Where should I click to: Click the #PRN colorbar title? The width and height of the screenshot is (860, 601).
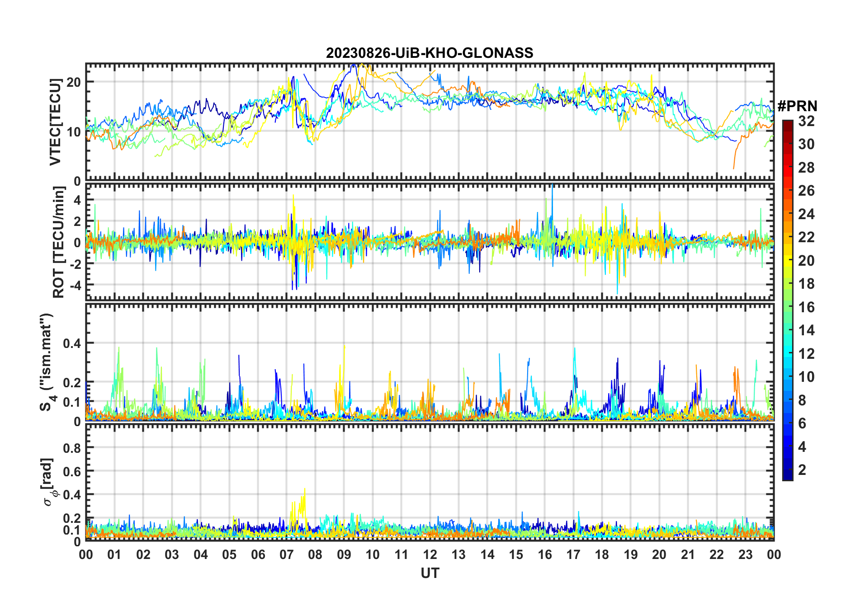tap(797, 106)
